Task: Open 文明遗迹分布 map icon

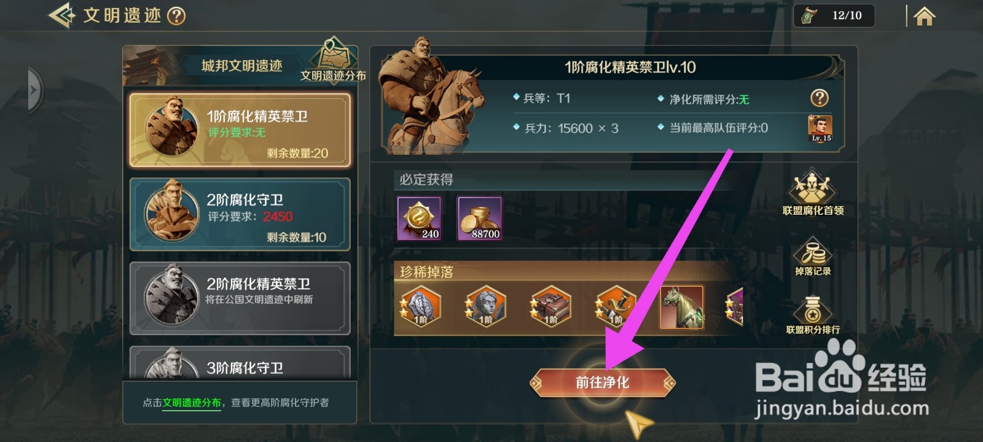Action: click(x=334, y=60)
